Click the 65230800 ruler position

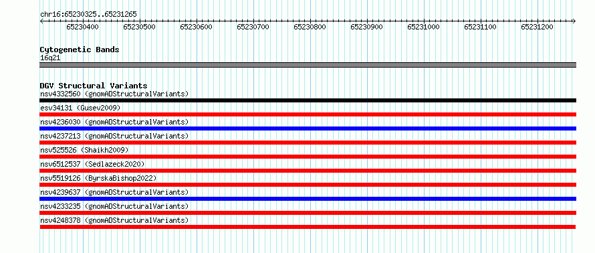pos(310,27)
